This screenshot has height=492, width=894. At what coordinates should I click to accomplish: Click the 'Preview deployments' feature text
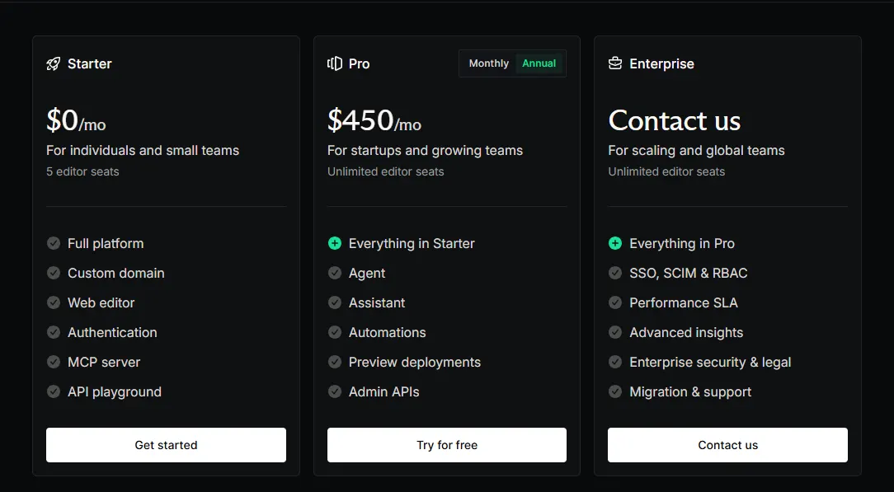pyautogui.click(x=415, y=362)
